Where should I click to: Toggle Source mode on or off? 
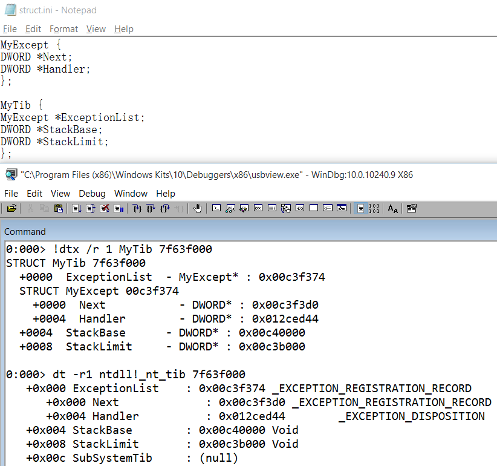[361, 208]
